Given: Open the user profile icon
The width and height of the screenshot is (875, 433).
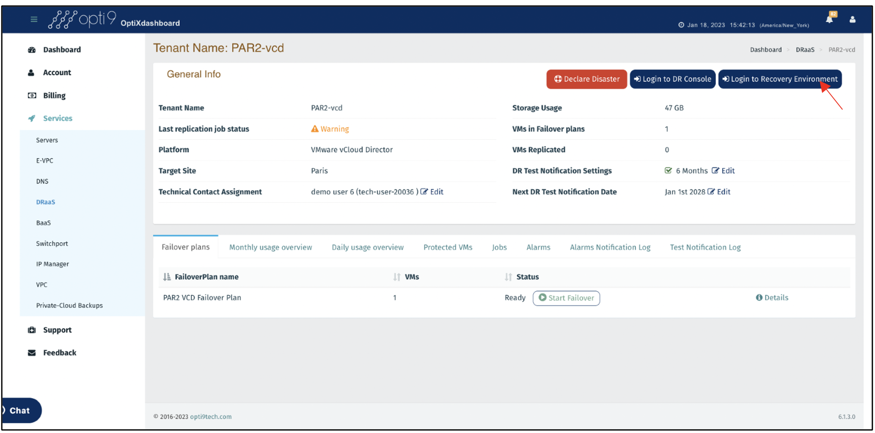Looking at the screenshot, I should pyautogui.click(x=853, y=19).
